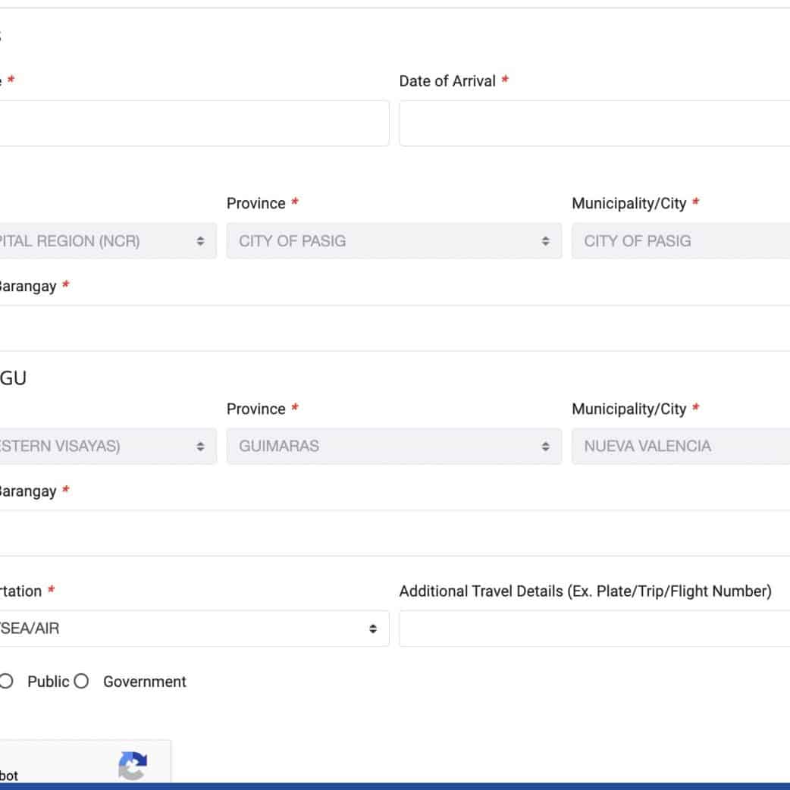The height and width of the screenshot is (790, 790).
Task: Click the input field left of Date of Arrival
Action: (193, 124)
